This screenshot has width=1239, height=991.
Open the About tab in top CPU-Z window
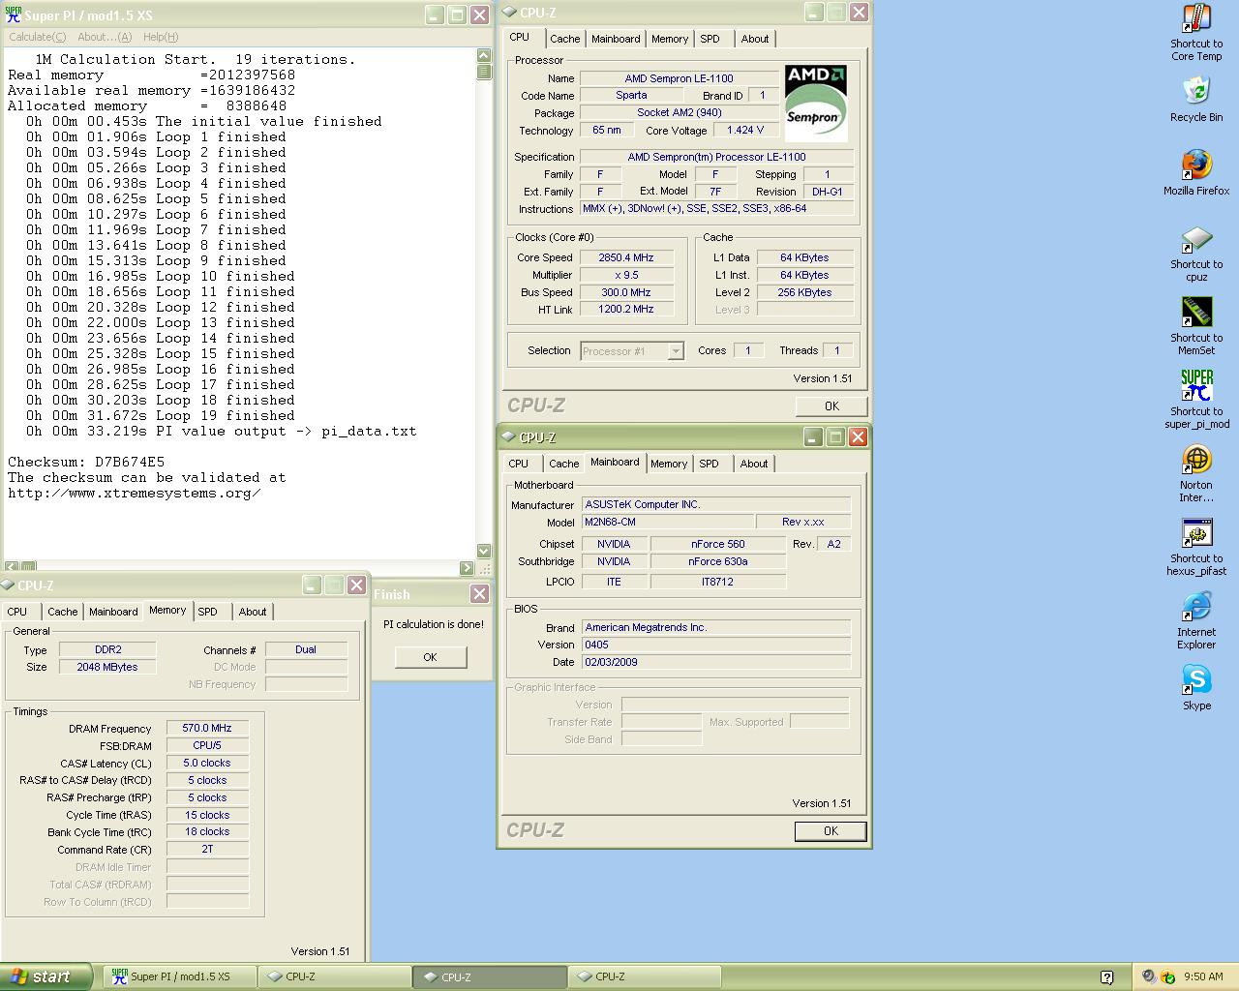(x=755, y=39)
